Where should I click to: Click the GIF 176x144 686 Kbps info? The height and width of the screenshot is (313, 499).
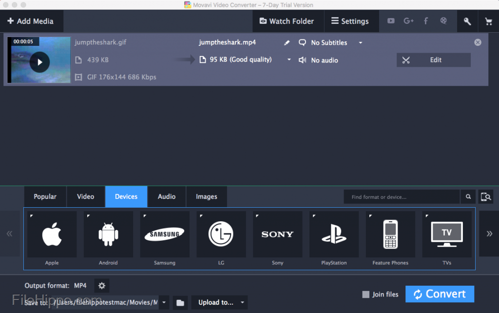(x=121, y=77)
